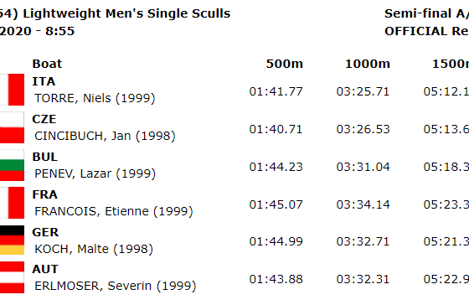The width and height of the screenshot is (469, 305).
Task: Open CINCIBUCH, Jan athlete entry
Action: (105, 136)
